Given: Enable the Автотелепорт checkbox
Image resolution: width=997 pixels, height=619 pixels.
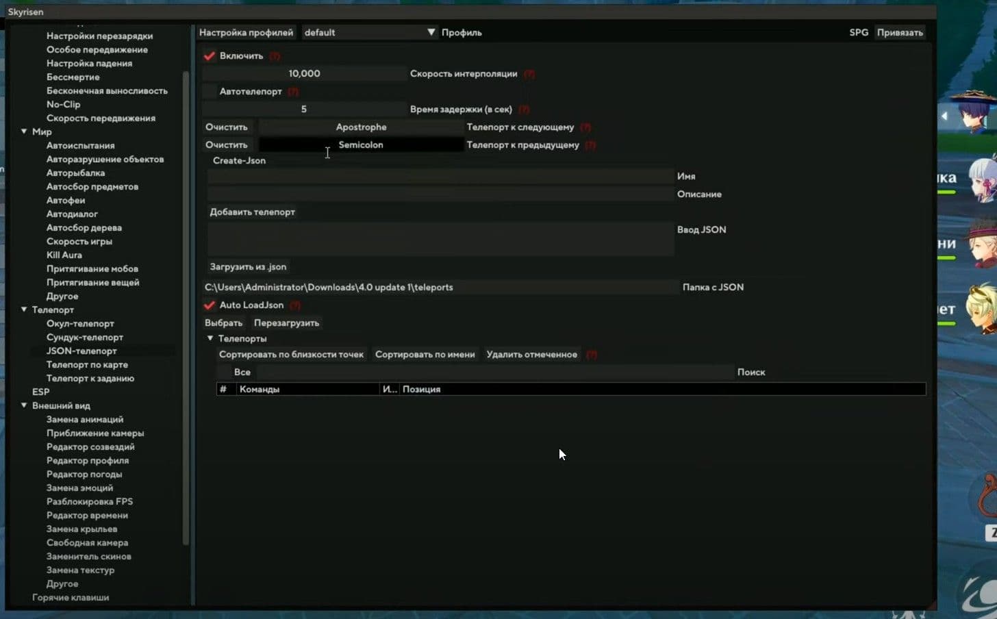Looking at the screenshot, I should [210, 92].
